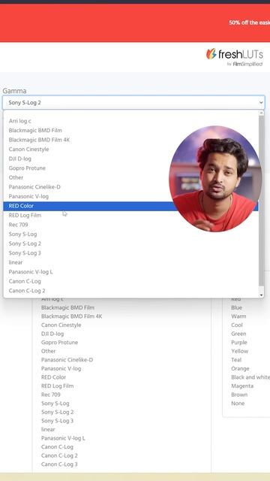Screen dimensions: 270x481
Task: Click Rec 709 in the lower page list
Action: [x=51, y=395]
